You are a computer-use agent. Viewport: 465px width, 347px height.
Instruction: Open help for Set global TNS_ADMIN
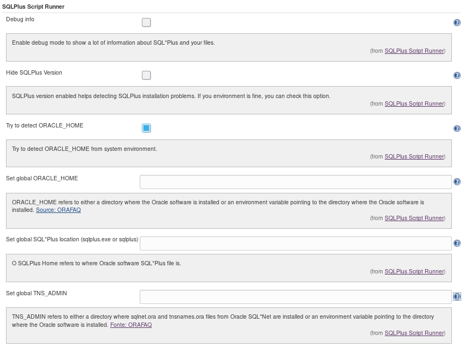point(457,297)
